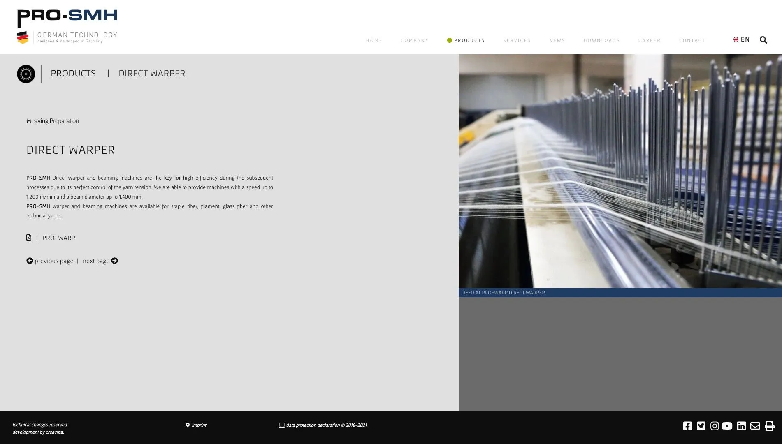Open the Twitter profile icon

(701, 426)
